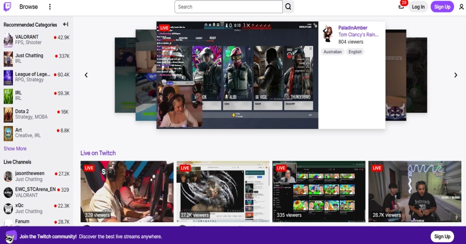This screenshot has height=244, width=466.
Task: Open the user profile icon menu
Action: (461, 7)
